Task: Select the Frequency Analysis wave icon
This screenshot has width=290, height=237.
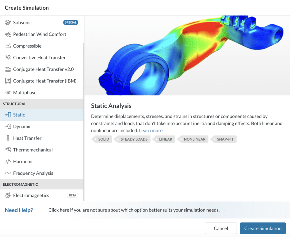Action: point(8,173)
